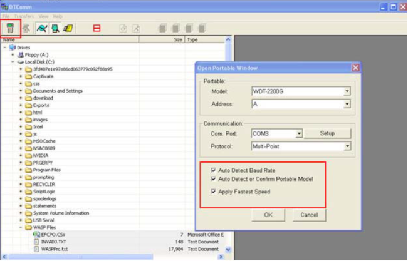Open the Model dropdown showing WDT-2200G
The image size is (408, 261).
pos(347,91)
